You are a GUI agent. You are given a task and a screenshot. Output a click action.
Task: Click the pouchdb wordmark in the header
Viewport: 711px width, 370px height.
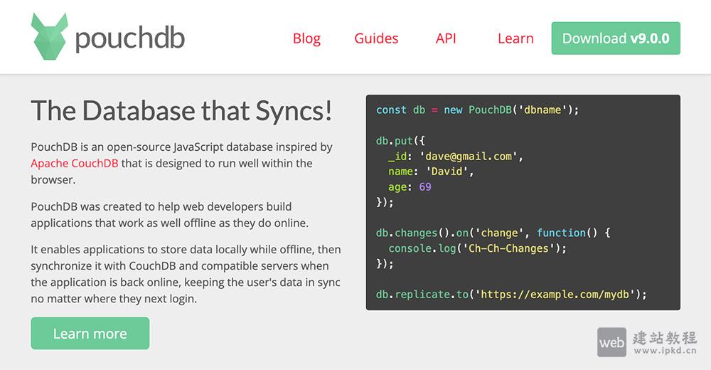pyautogui.click(x=130, y=39)
